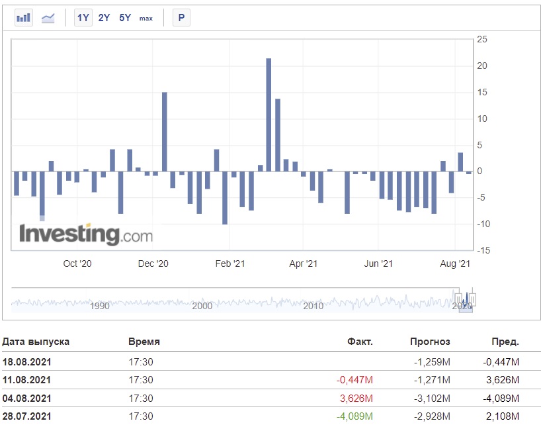Click previous value 2,108M
The height and width of the screenshot is (425, 541).
503,416
